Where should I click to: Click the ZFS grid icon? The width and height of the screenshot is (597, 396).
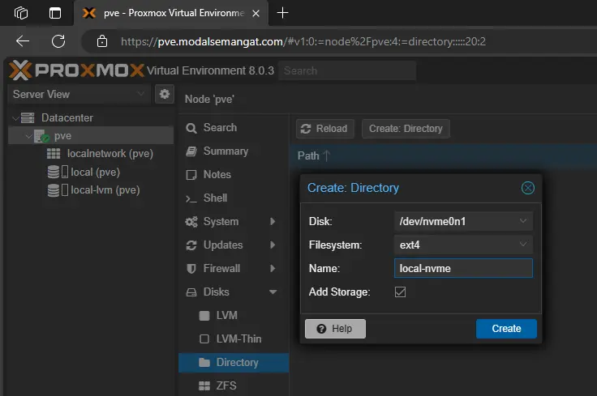pyautogui.click(x=204, y=386)
